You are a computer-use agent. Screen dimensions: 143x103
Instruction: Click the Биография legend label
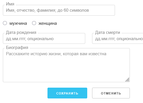17,48
